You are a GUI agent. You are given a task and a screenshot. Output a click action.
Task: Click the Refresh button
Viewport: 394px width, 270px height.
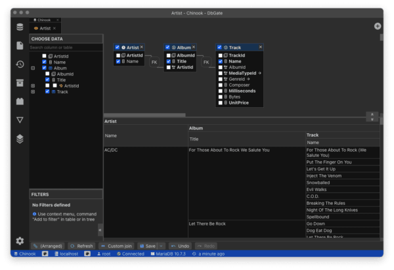pyautogui.click(x=81, y=246)
